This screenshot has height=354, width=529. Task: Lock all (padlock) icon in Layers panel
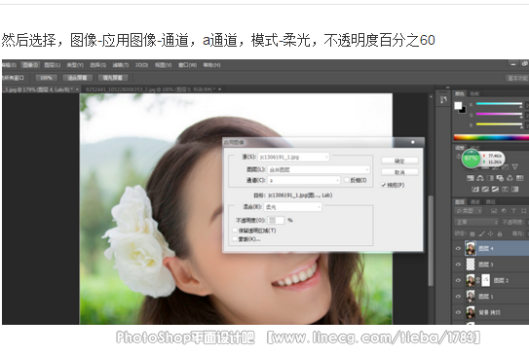(x=500, y=233)
